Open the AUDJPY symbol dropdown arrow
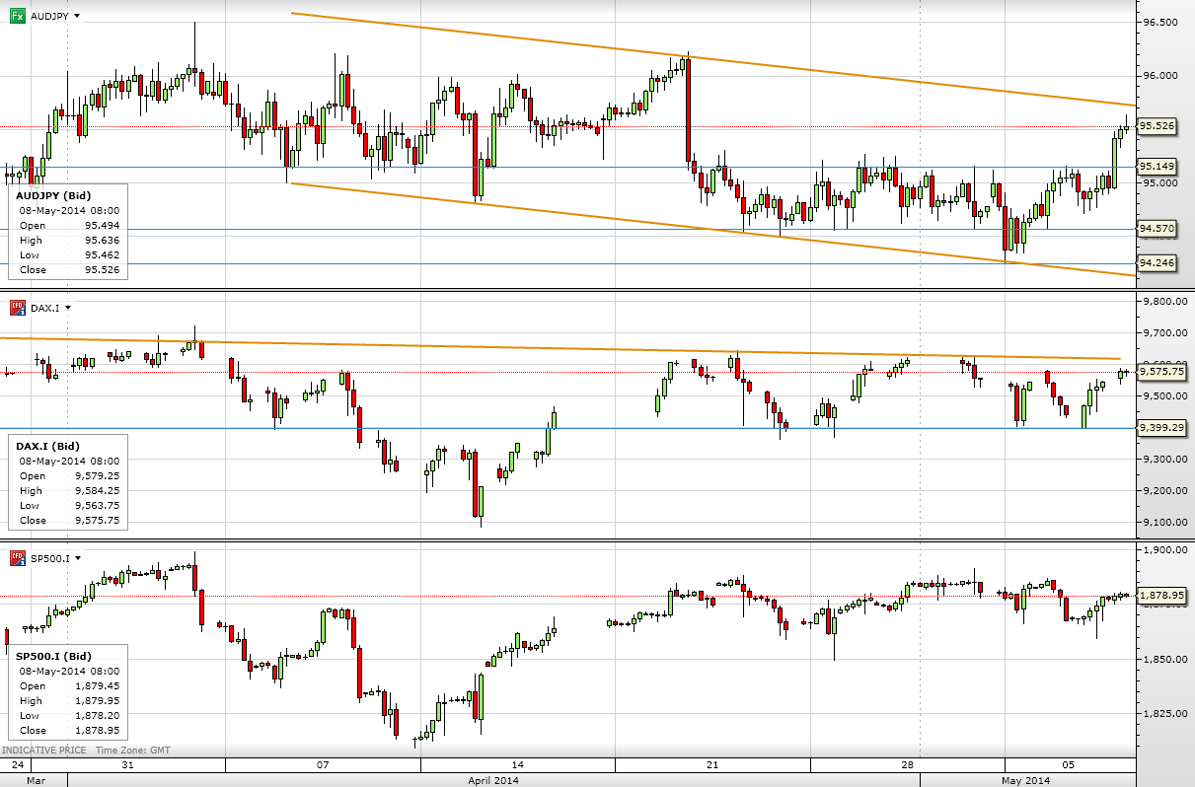Screen dimensions: 1195x787 point(77,17)
